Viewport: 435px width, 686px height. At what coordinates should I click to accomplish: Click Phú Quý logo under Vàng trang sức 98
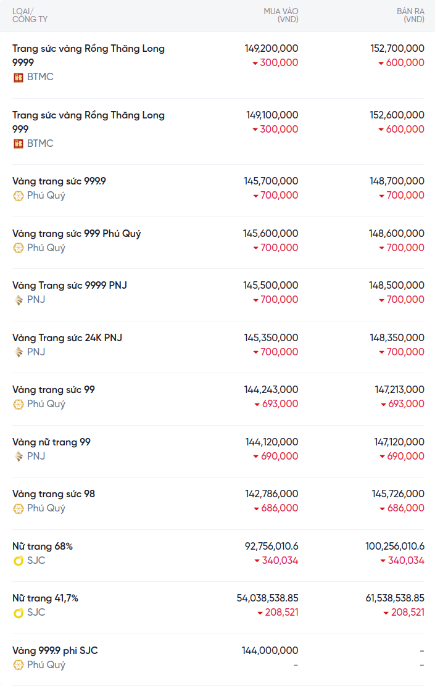19,508
